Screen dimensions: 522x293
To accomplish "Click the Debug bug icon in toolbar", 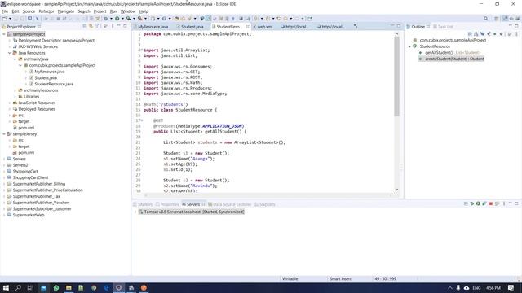I will [x=105, y=19].
